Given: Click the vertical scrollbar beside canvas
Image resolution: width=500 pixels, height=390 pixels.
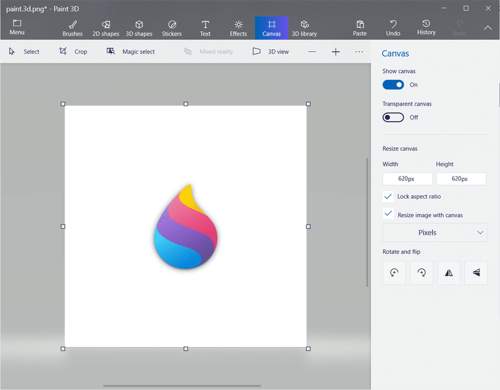Looking at the screenshot, I should pyautogui.click(x=367, y=222).
